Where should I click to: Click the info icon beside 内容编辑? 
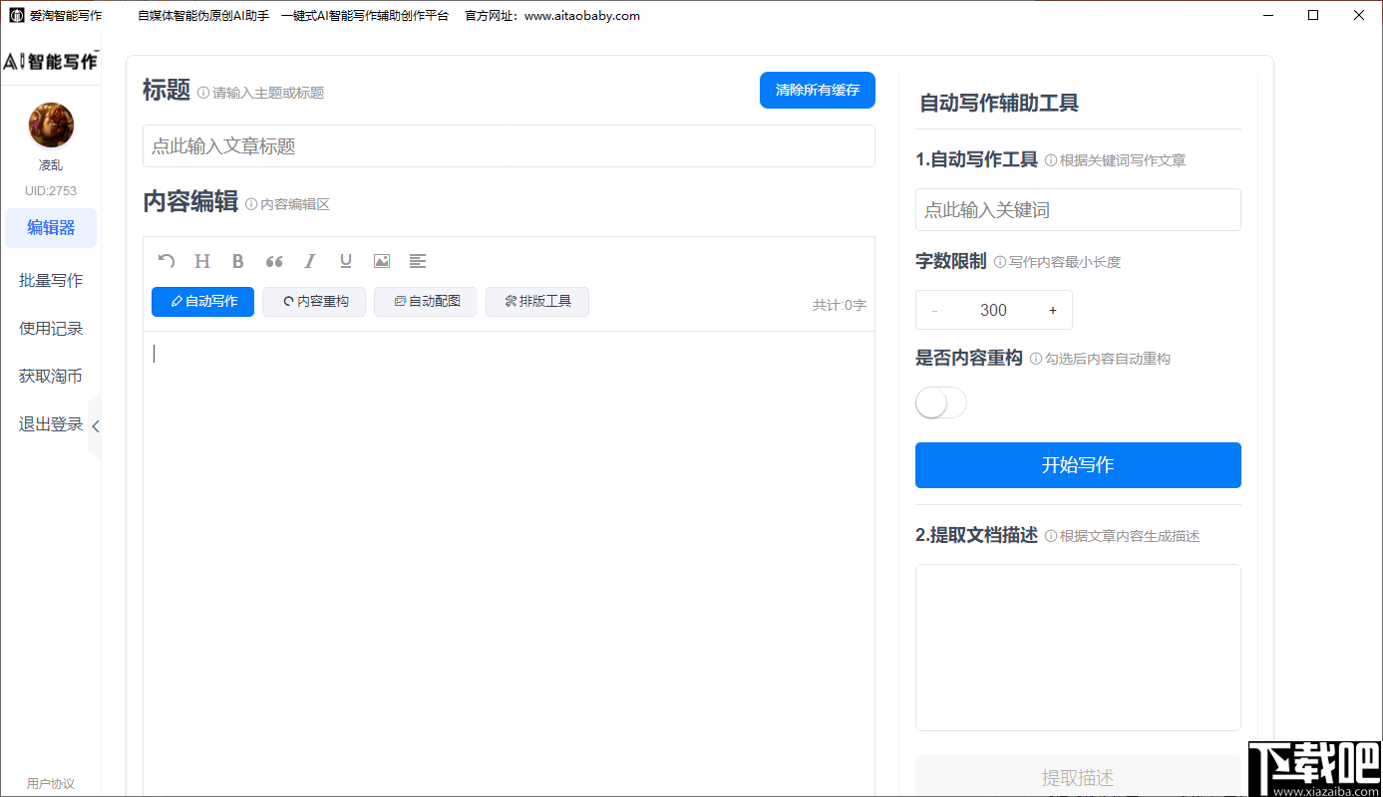coord(251,204)
